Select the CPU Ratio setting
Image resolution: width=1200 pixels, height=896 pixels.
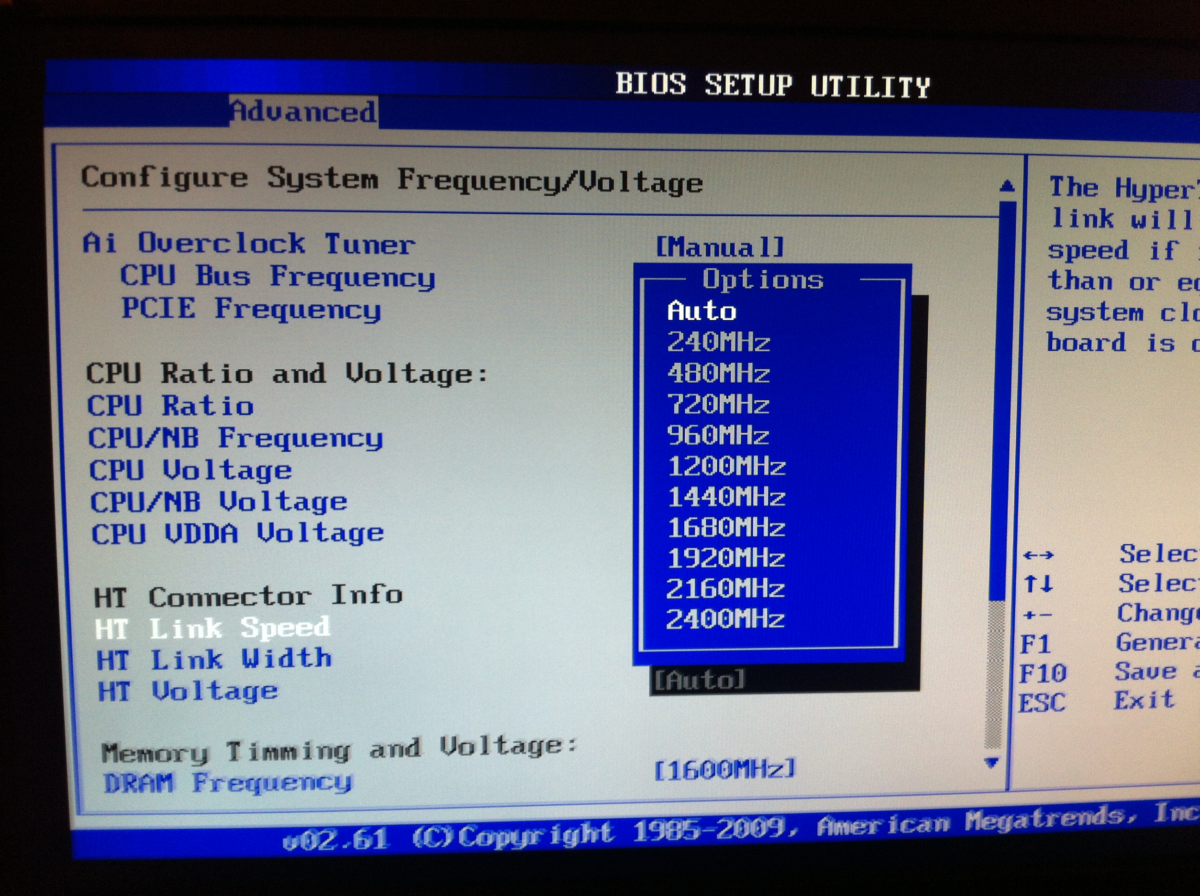coord(170,406)
